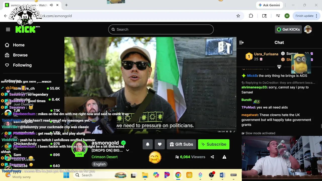Image resolution: width=322 pixels, height=181 pixels.
Task: Open Chrome extensions puzzle icon
Action: [251, 16]
